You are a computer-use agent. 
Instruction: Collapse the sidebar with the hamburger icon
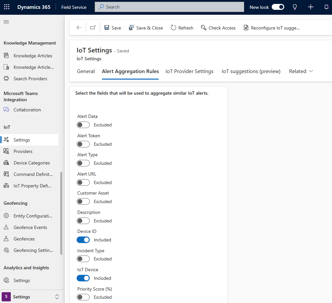pyautogui.click(x=6, y=22)
